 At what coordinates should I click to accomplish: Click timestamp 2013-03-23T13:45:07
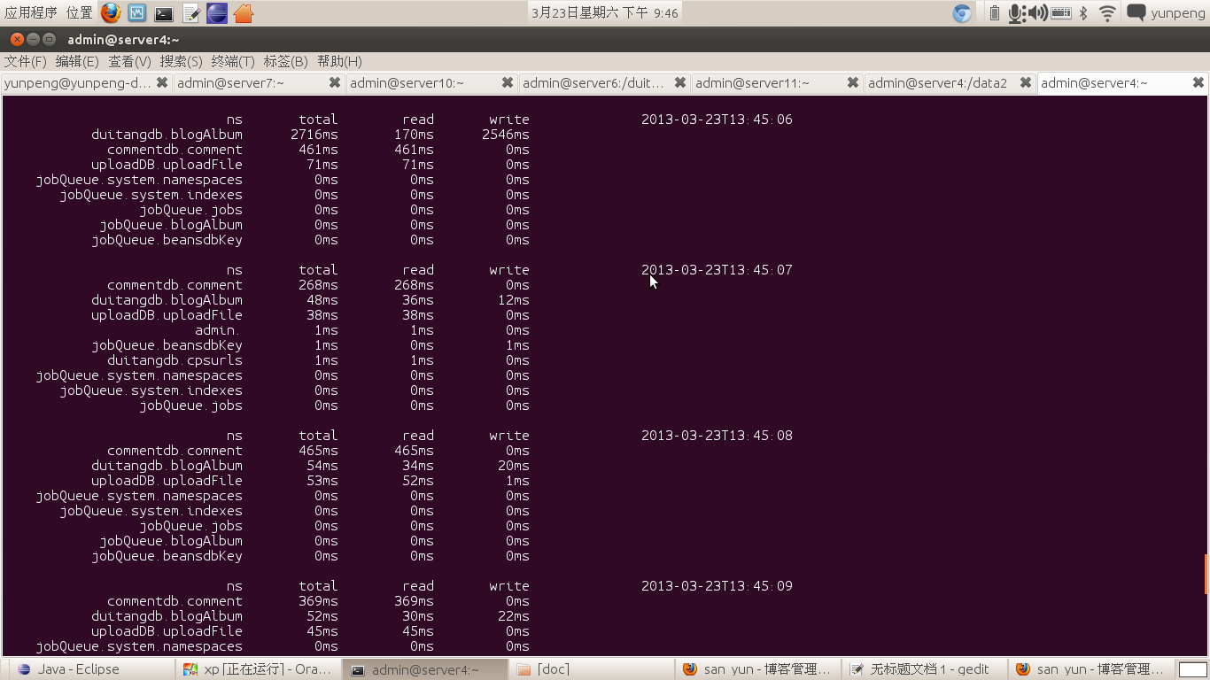pos(717,270)
